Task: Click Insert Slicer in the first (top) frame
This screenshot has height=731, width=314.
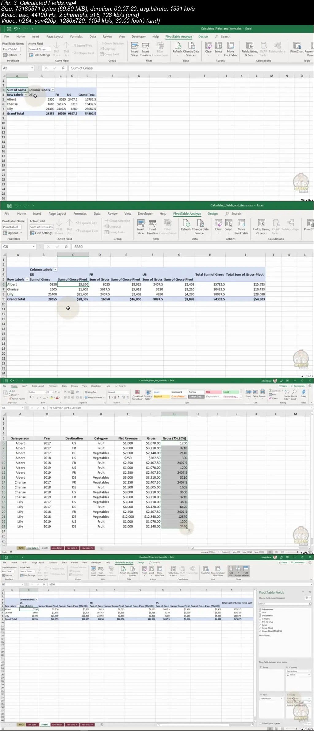Action: (x=135, y=49)
